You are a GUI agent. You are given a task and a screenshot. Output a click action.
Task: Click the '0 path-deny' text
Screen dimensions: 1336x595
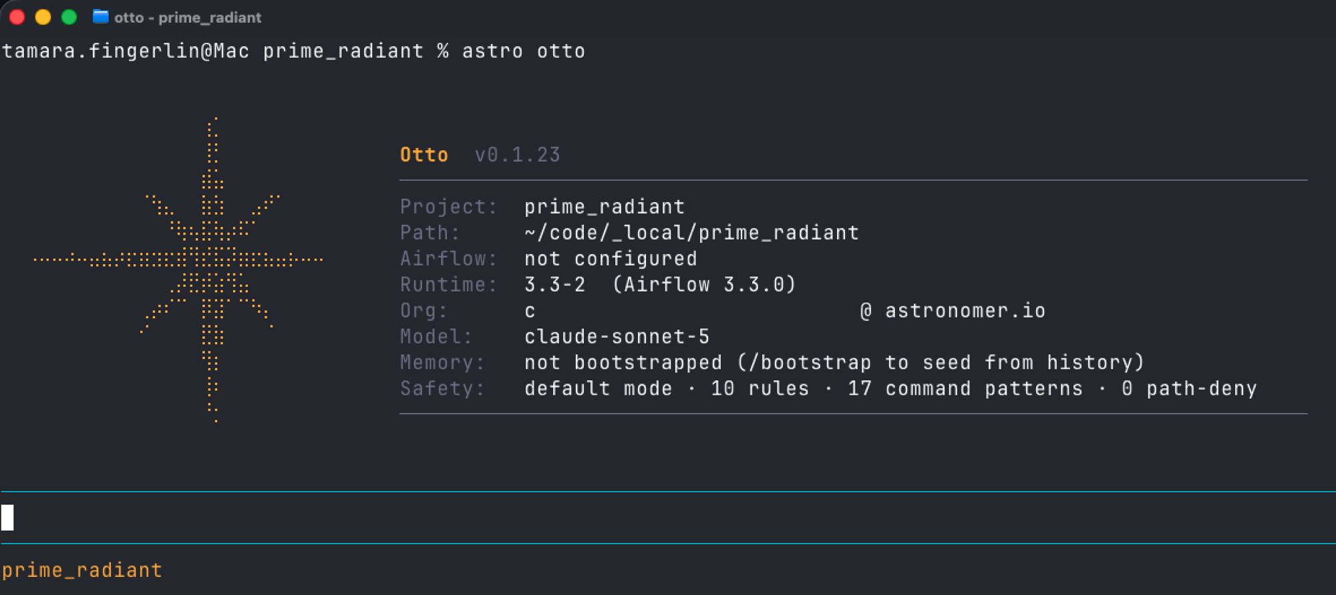coord(1189,389)
